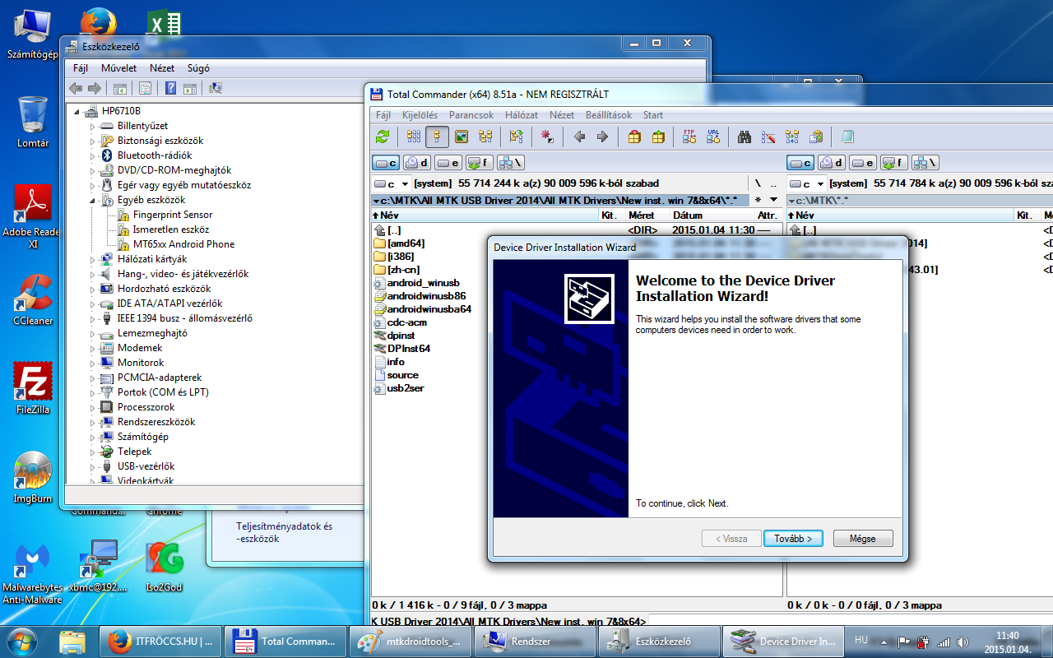Click the Mégse button to cancel wizard
Image resolution: width=1053 pixels, height=658 pixels.
[x=862, y=539]
